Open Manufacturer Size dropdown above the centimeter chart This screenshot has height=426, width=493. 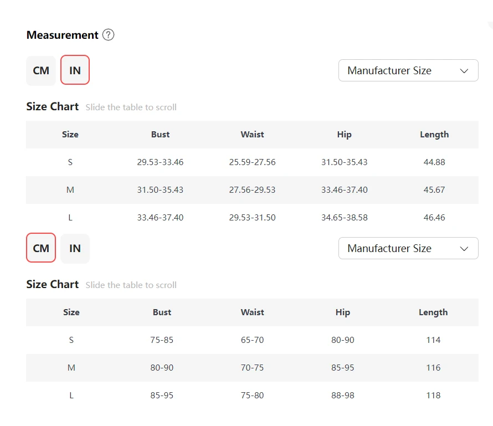[x=408, y=248]
